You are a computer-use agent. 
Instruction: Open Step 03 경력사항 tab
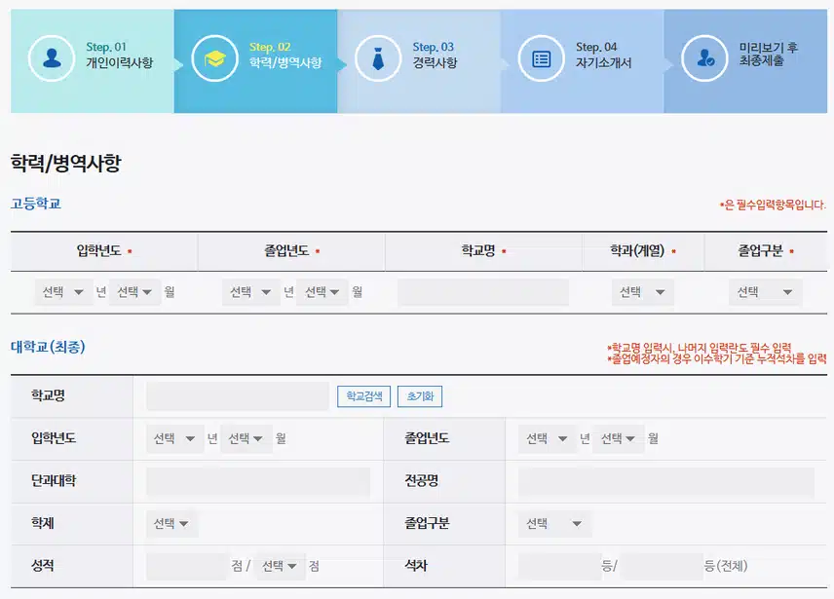click(x=419, y=61)
